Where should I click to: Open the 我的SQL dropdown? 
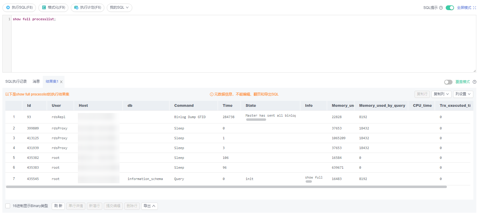pyautogui.click(x=119, y=7)
